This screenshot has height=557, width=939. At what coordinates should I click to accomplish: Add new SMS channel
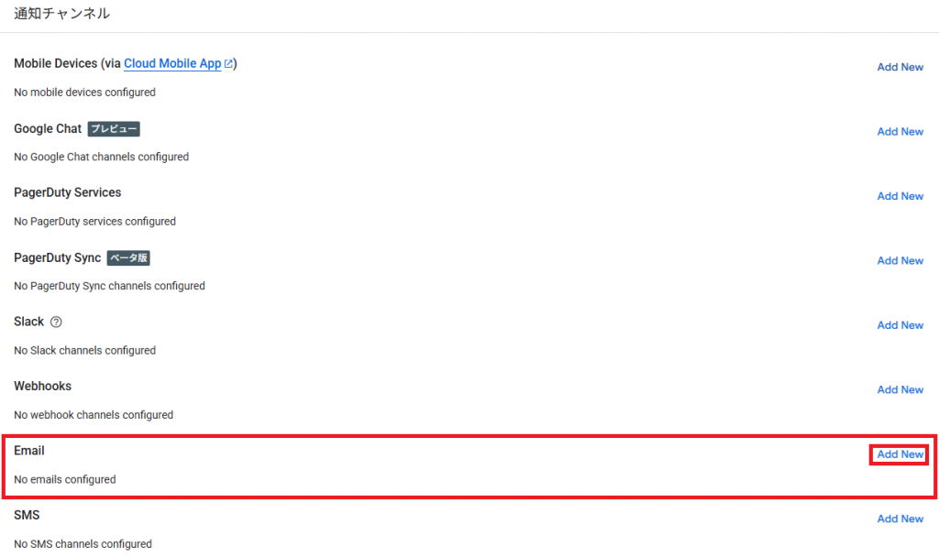point(900,519)
